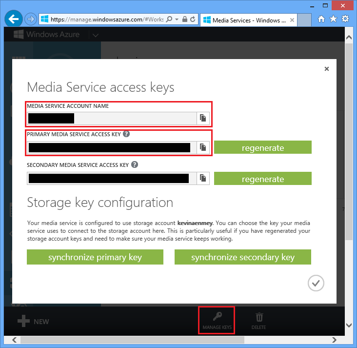The height and width of the screenshot is (348, 357).
Task: Close the access keys dialog
Action: tap(327, 69)
